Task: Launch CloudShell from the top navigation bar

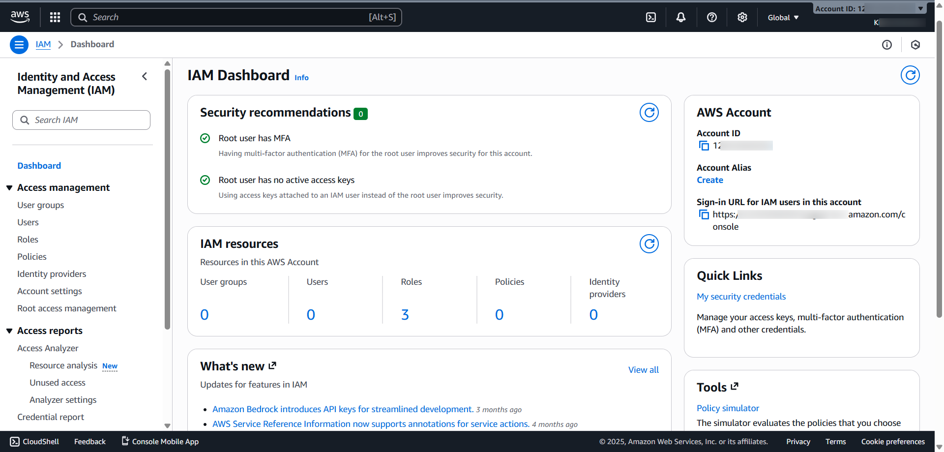Action: (650, 17)
